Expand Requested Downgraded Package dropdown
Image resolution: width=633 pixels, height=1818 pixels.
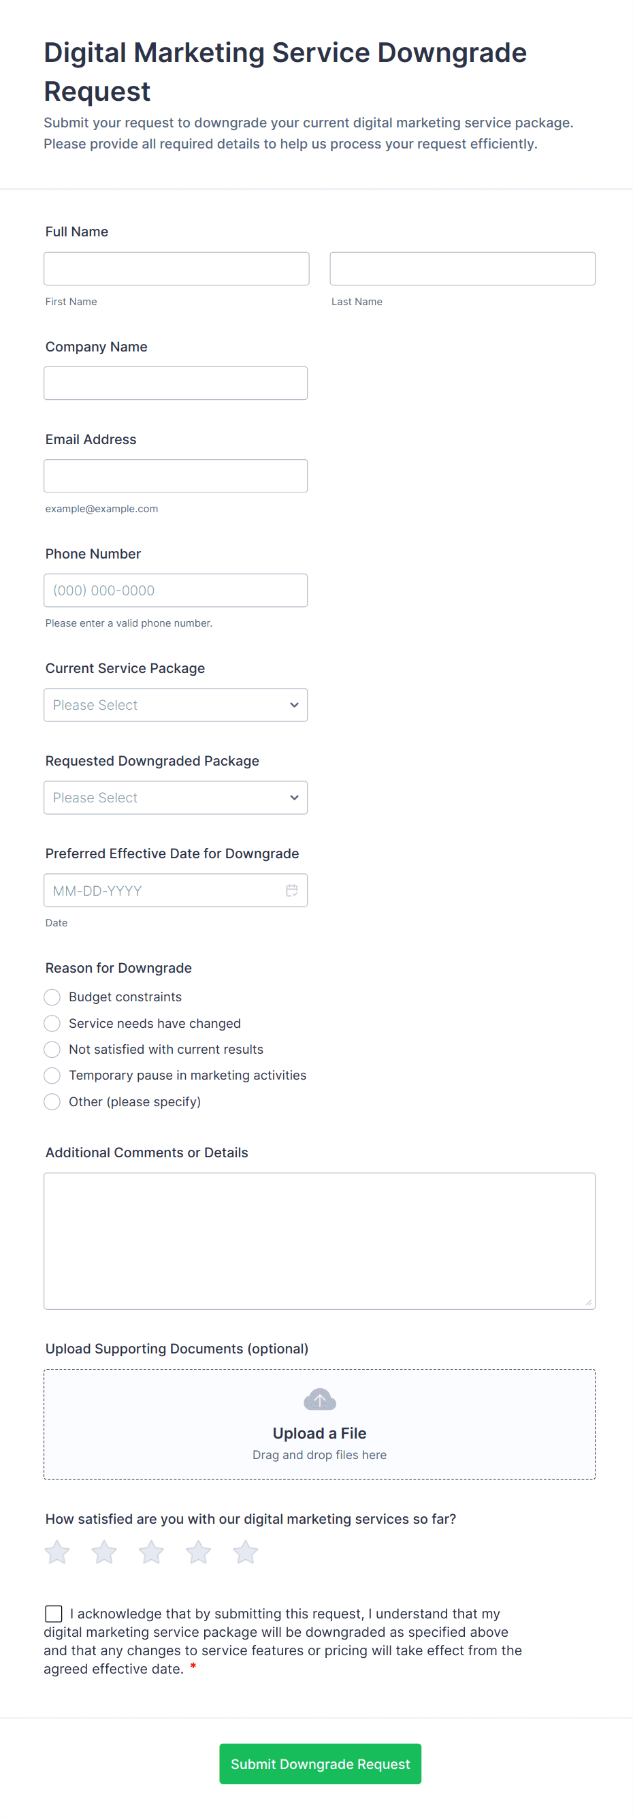point(176,797)
